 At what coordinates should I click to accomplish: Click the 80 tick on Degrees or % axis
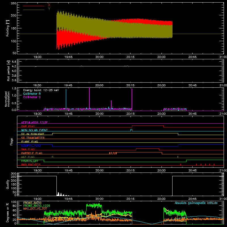(x=14, y=206)
